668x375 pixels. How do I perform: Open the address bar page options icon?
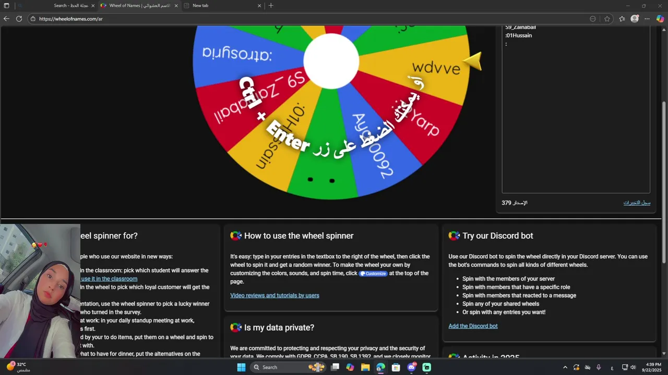593,19
